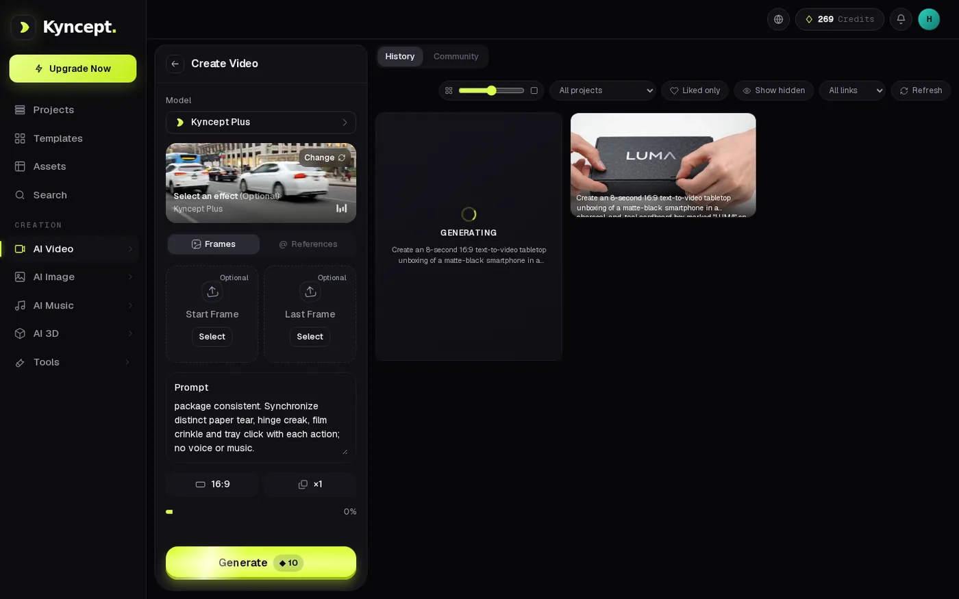Click the large thumbnail size icon
Image resolution: width=959 pixels, height=599 pixels.
pos(534,90)
